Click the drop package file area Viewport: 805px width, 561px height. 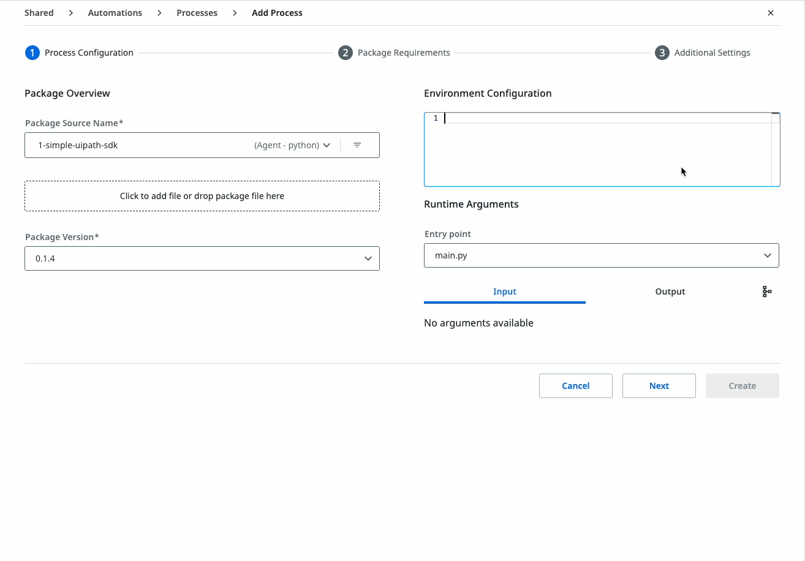[x=202, y=196]
